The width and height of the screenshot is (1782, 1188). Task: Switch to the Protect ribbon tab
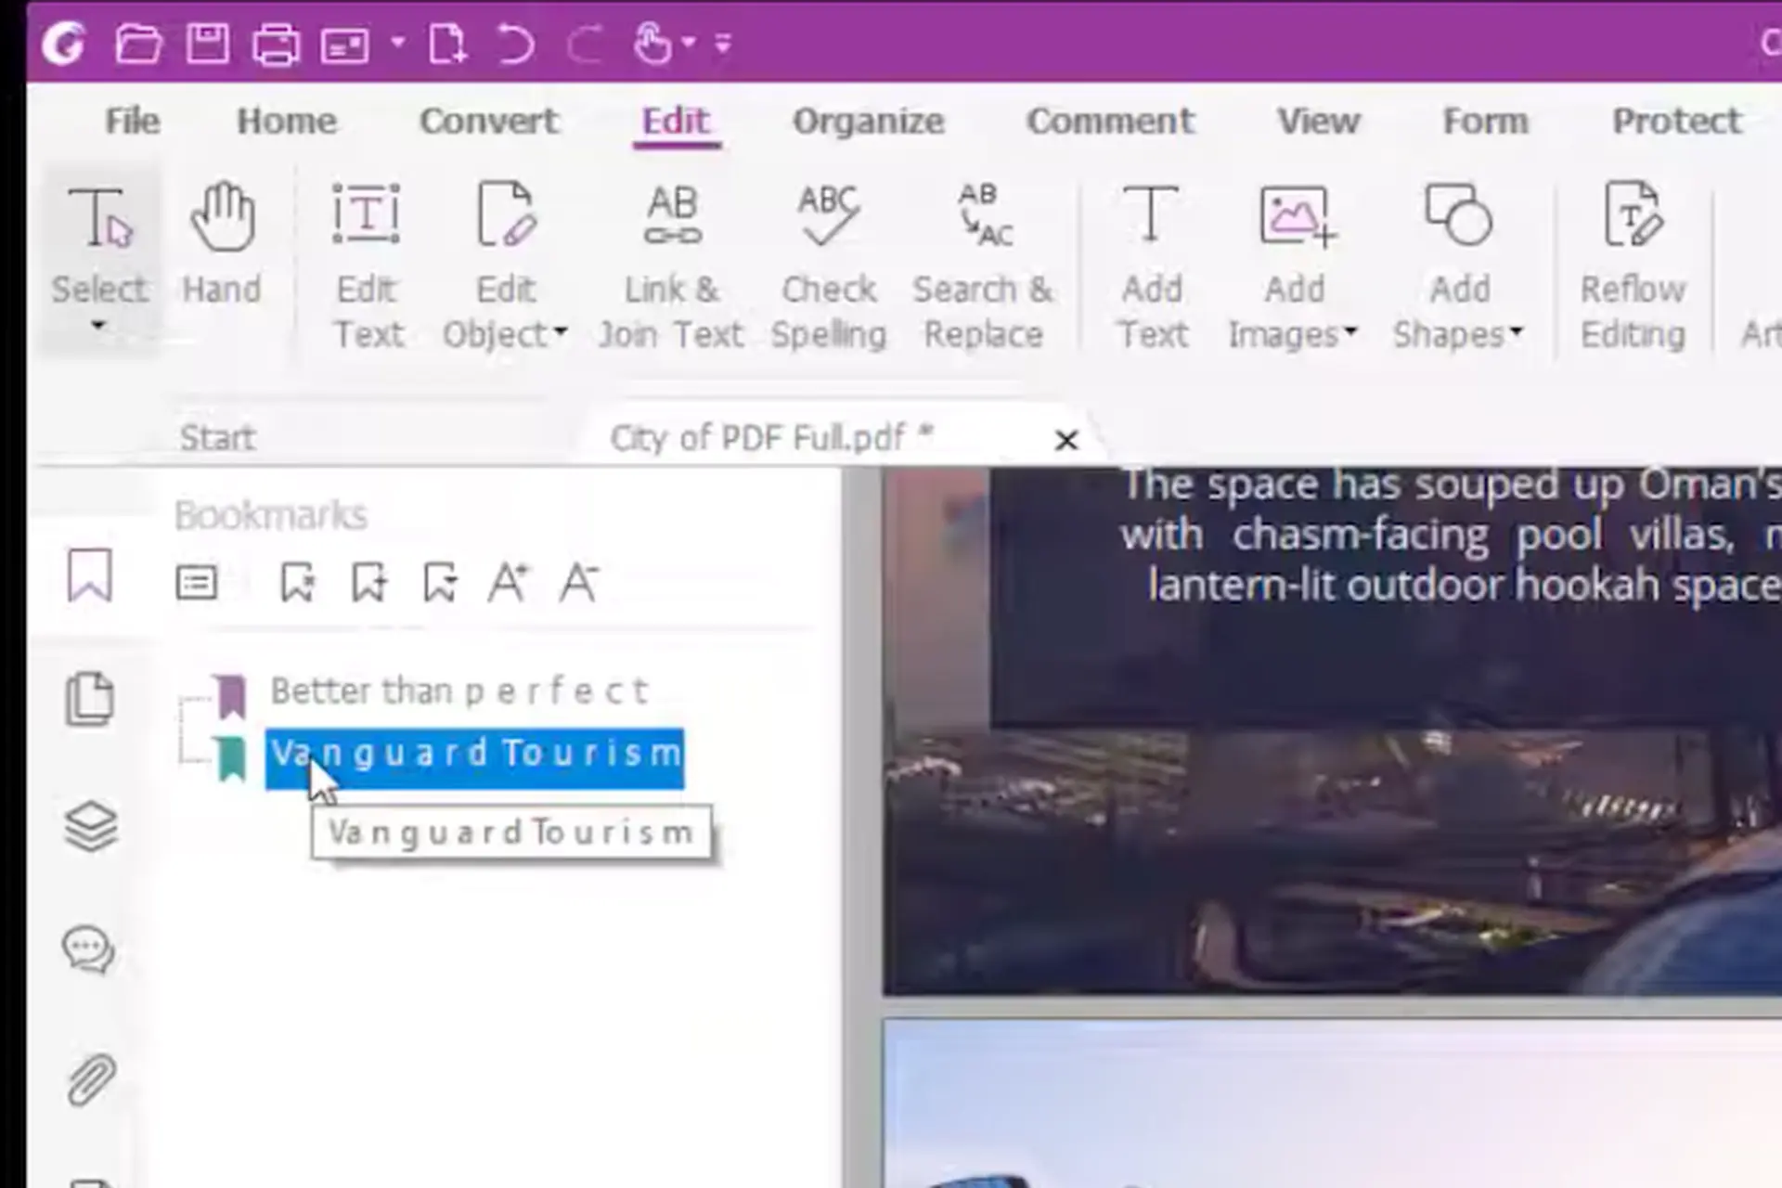(1676, 121)
